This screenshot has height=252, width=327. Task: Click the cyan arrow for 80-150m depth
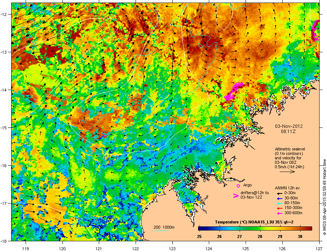click(x=280, y=203)
